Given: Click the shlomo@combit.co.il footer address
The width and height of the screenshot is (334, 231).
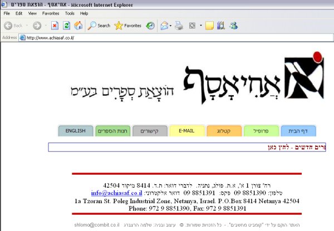Looking at the screenshot, I should 97,225.
